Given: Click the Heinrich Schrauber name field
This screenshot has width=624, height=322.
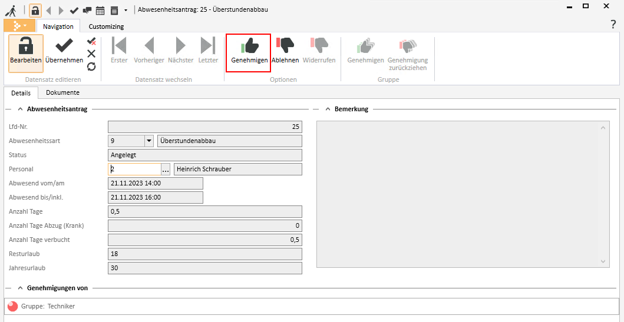Looking at the screenshot, I should tap(238, 169).
